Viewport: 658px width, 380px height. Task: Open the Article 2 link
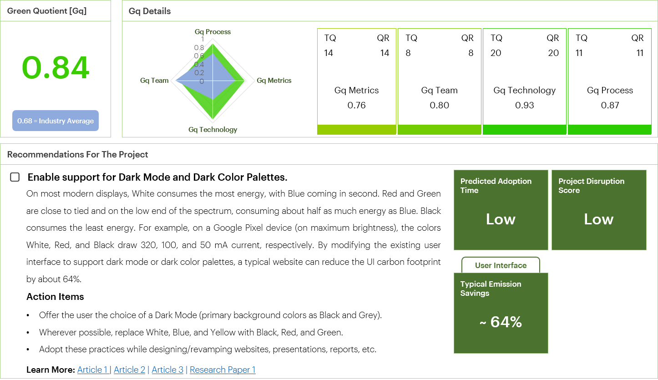129,370
